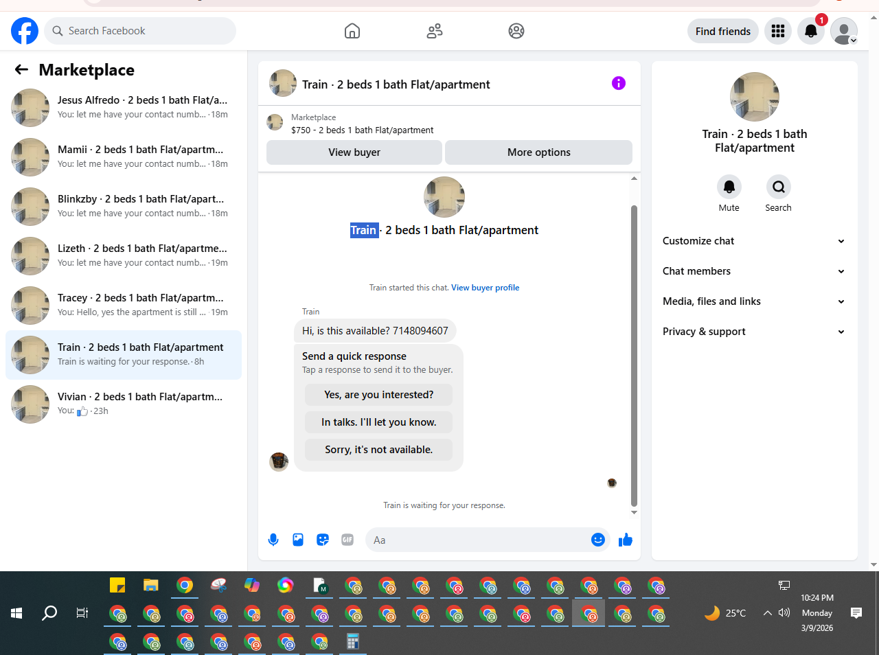Viewport: 879px width, 655px height.
Task: Expand Media, files and links section
Action: pyautogui.click(x=754, y=301)
